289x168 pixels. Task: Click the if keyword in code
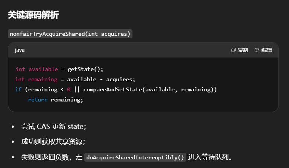point(18,89)
